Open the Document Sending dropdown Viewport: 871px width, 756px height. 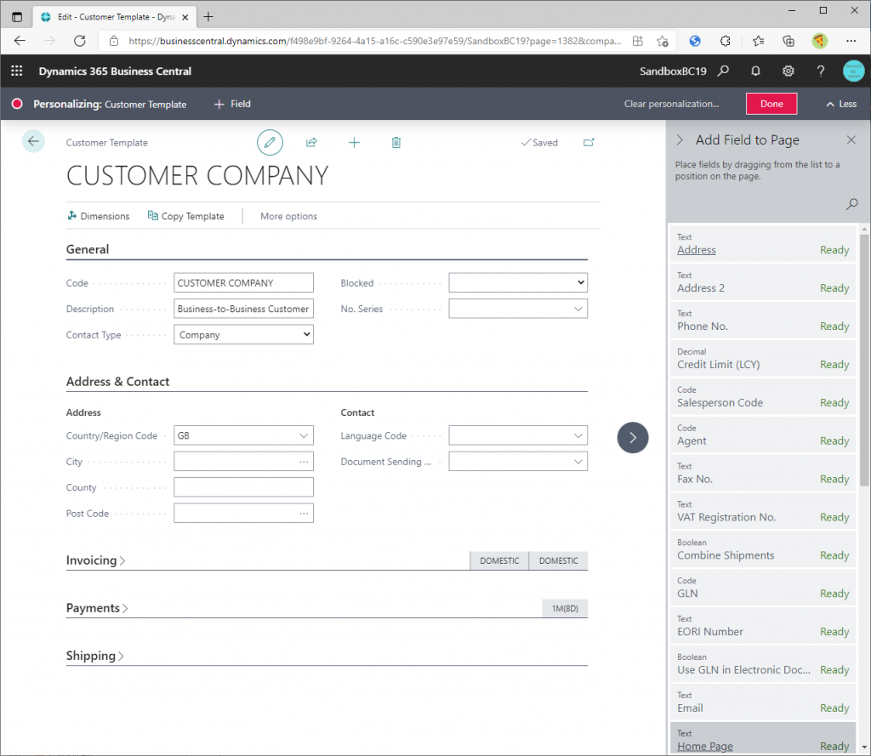coord(578,462)
